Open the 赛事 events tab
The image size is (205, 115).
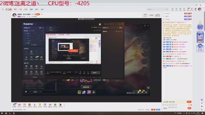click(31, 9)
